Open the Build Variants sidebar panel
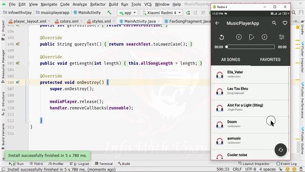 [3, 136]
